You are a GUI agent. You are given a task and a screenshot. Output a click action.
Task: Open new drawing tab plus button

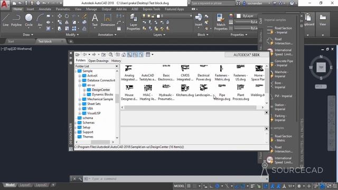(71, 41)
